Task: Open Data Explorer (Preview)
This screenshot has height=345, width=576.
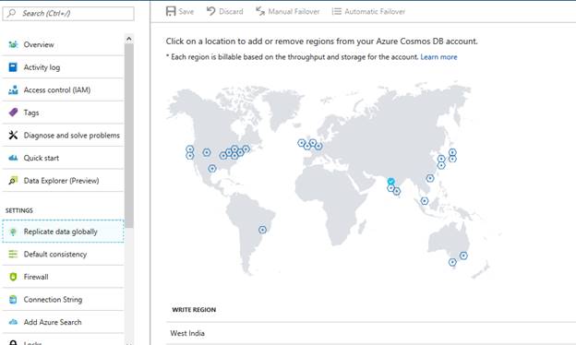Action: (x=63, y=181)
